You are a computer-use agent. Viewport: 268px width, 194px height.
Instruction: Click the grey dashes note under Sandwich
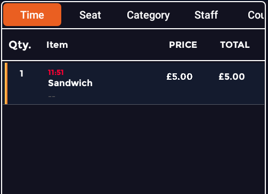tap(52, 97)
